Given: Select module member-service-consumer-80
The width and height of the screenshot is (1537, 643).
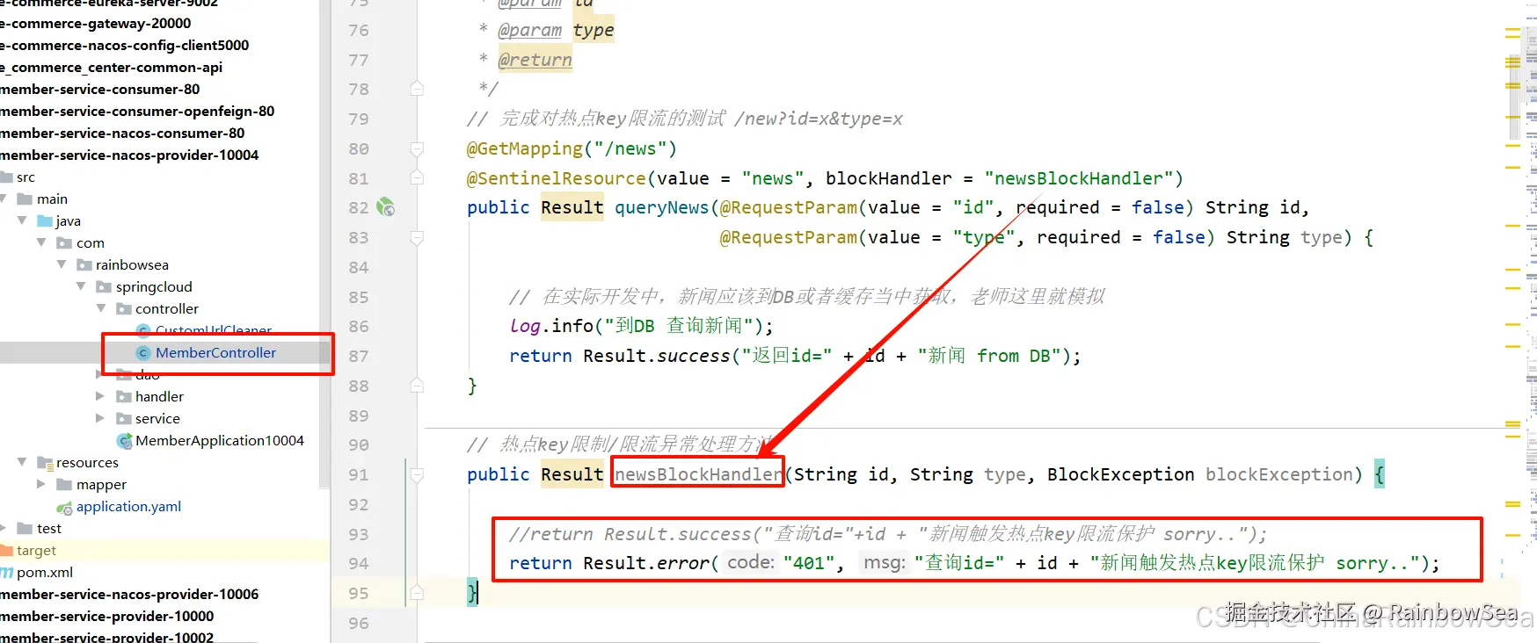Looking at the screenshot, I should [99, 89].
